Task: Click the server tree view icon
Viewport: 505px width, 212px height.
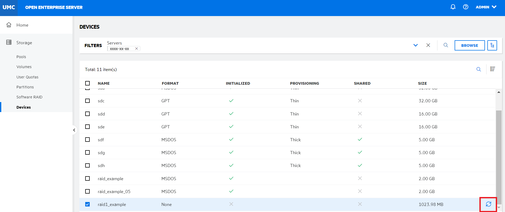Action: tap(492, 46)
